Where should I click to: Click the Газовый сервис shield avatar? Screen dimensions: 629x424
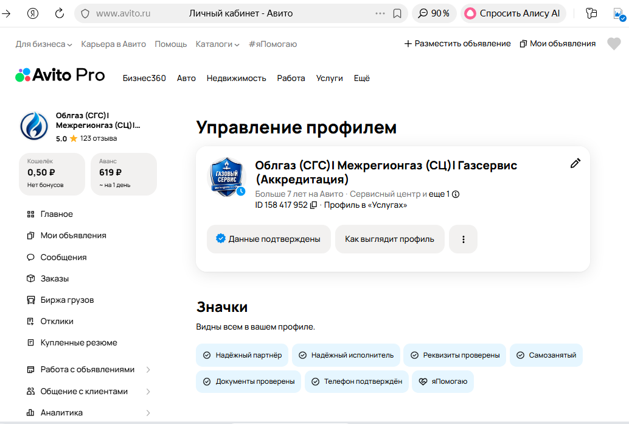click(227, 177)
